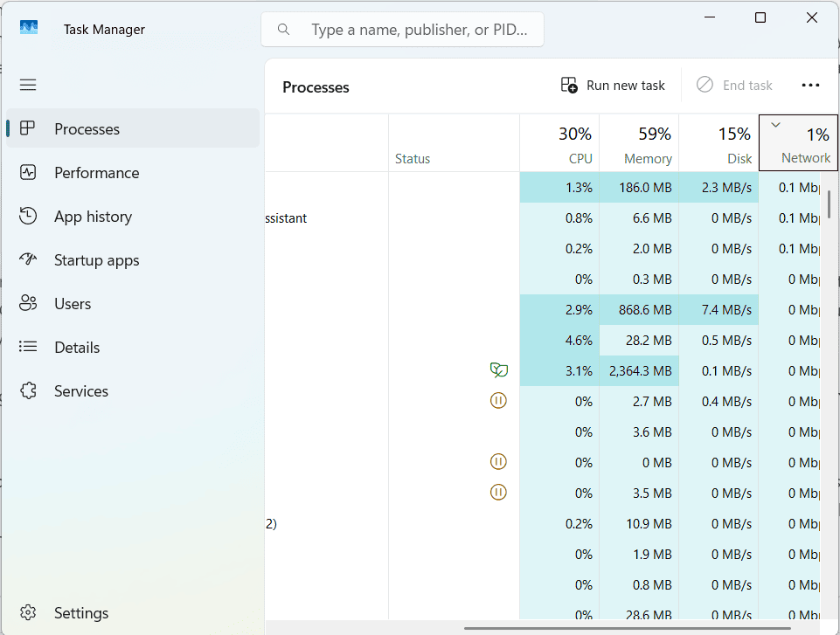This screenshot has height=635, width=840.
Task: Click suspended icon in the 0 MB row
Action: (498, 461)
